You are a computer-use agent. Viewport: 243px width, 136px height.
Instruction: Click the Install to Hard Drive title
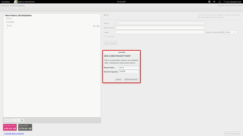(26, 2)
